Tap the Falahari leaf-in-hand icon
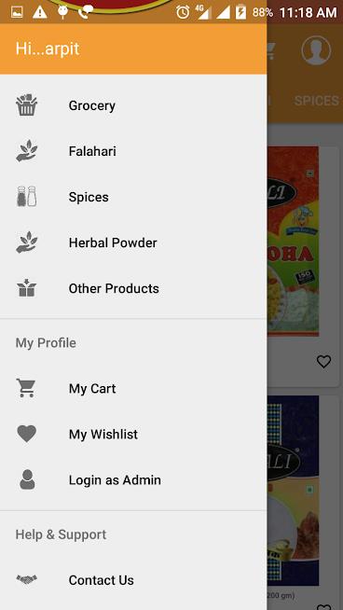343x610 pixels. click(26, 151)
